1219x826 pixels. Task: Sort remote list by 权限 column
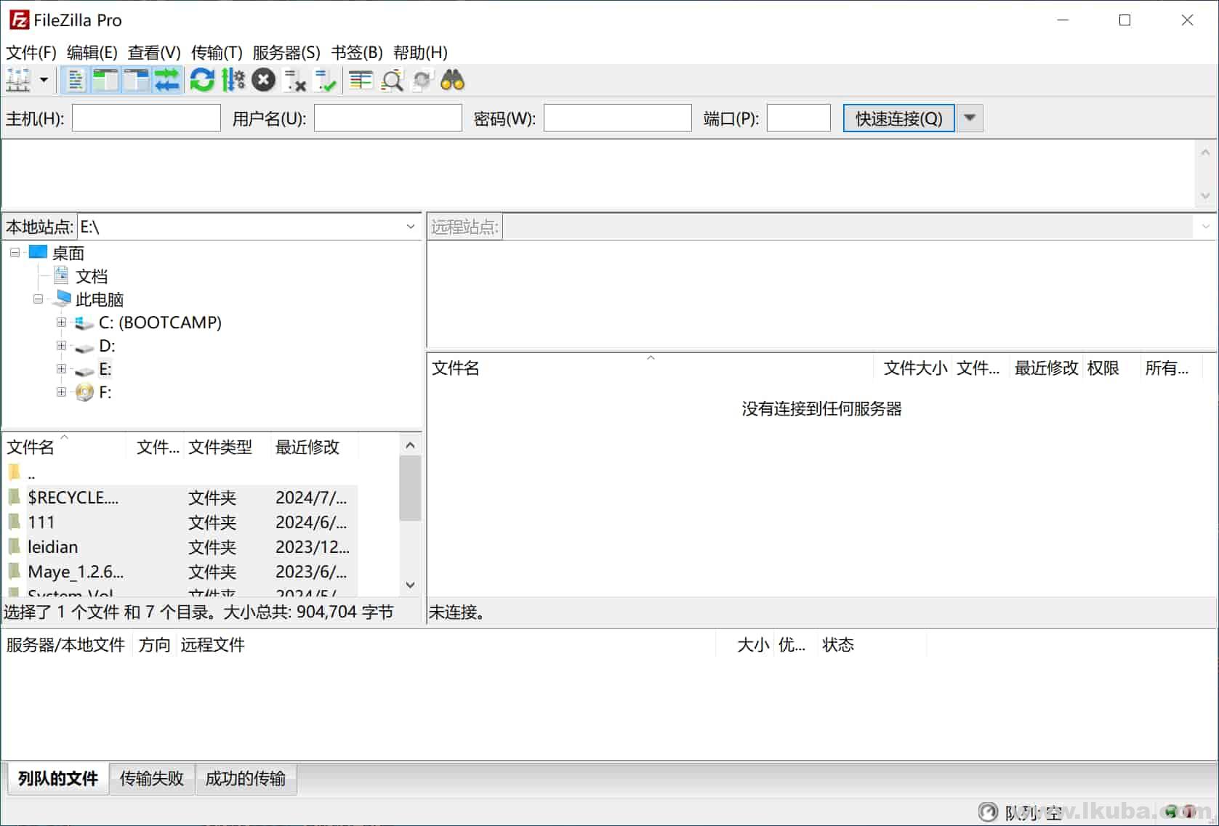(x=1111, y=368)
